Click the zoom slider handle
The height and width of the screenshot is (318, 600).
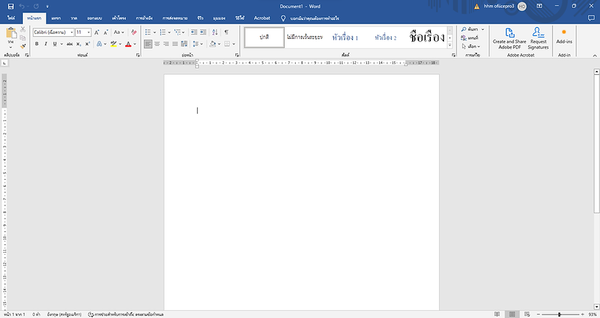560,315
